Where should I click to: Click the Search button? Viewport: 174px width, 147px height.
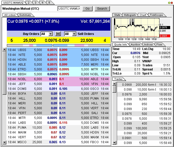tap(102, 9)
